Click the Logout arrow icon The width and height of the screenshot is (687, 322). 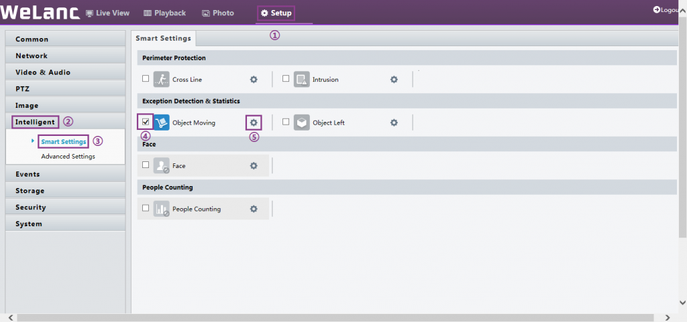click(x=656, y=9)
